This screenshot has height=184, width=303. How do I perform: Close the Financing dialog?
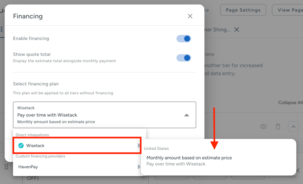[190, 16]
